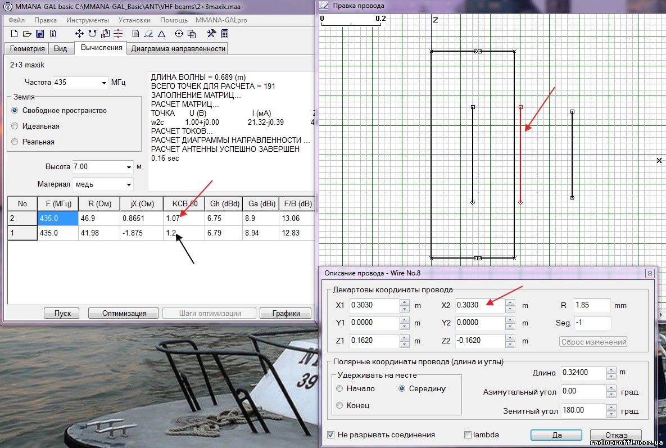
Task: Toggle Не разрывать соединения checkbox
Action: tap(331, 435)
